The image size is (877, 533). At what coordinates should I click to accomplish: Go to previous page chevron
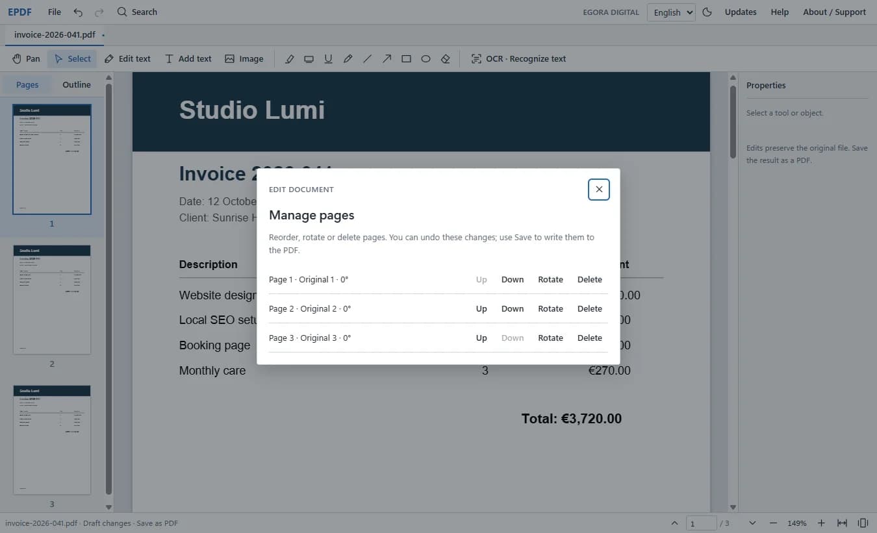pyautogui.click(x=674, y=523)
